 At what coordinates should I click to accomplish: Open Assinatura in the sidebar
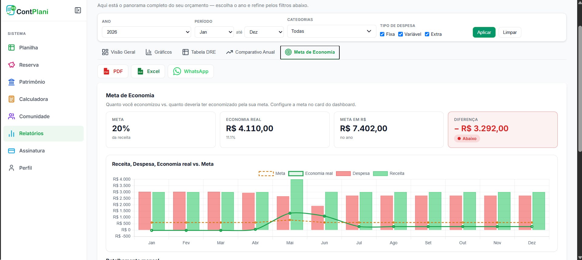[43, 151]
